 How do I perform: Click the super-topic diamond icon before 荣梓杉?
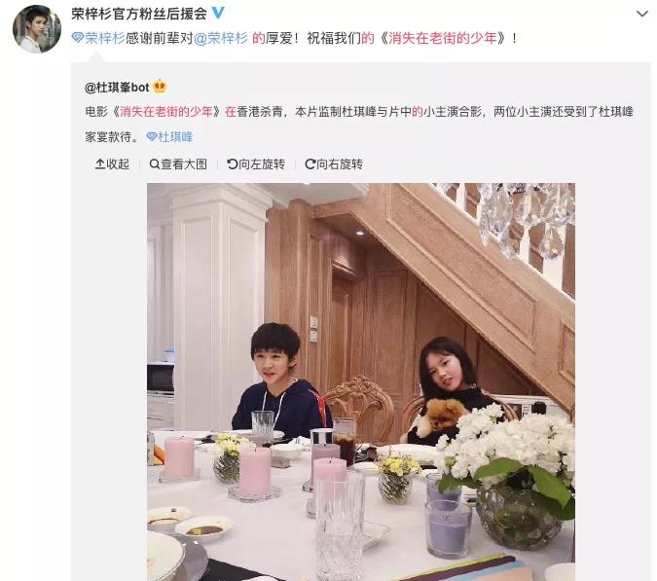(78, 38)
